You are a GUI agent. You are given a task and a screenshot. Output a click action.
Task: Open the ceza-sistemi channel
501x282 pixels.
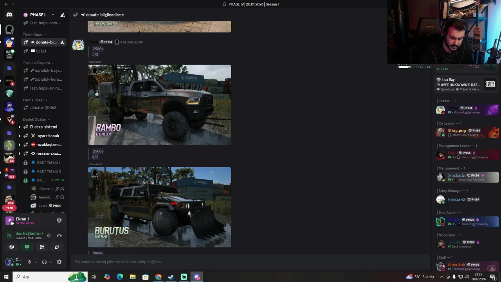coord(43,127)
